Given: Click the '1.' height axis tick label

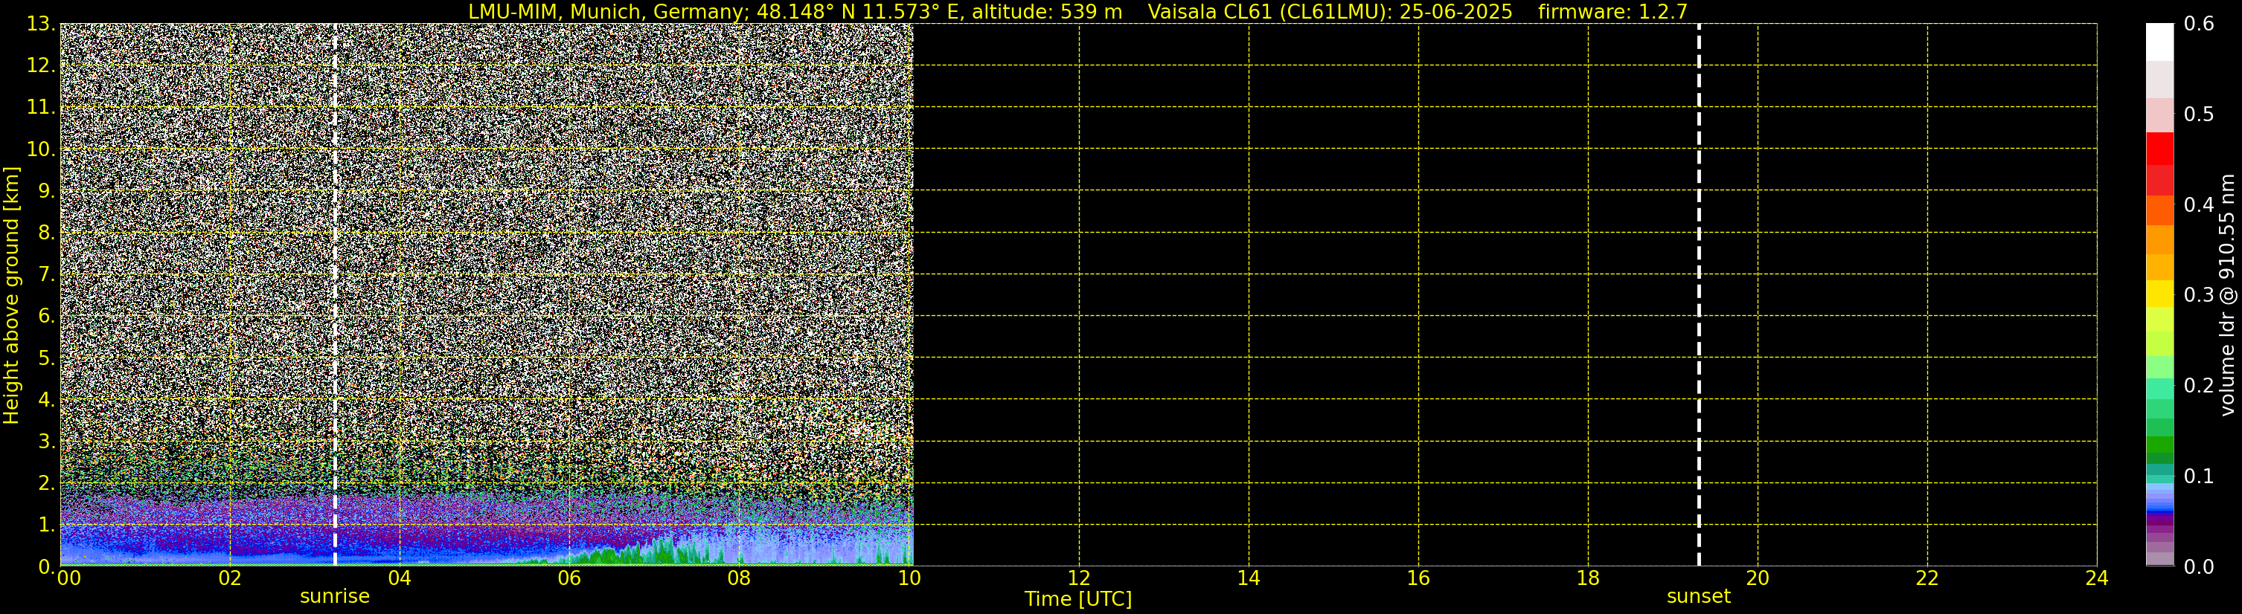Looking at the screenshot, I should (x=46, y=524).
